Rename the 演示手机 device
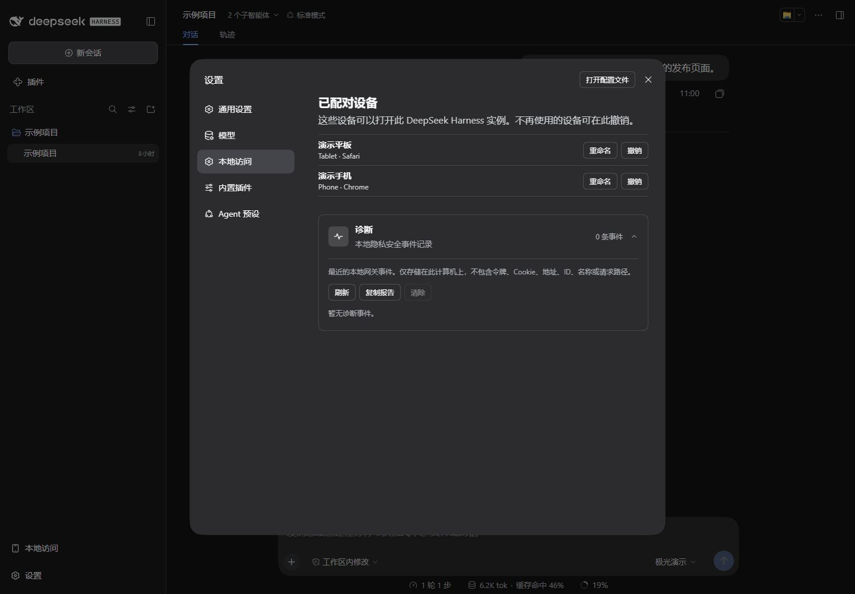855x594 pixels. coord(600,181)
